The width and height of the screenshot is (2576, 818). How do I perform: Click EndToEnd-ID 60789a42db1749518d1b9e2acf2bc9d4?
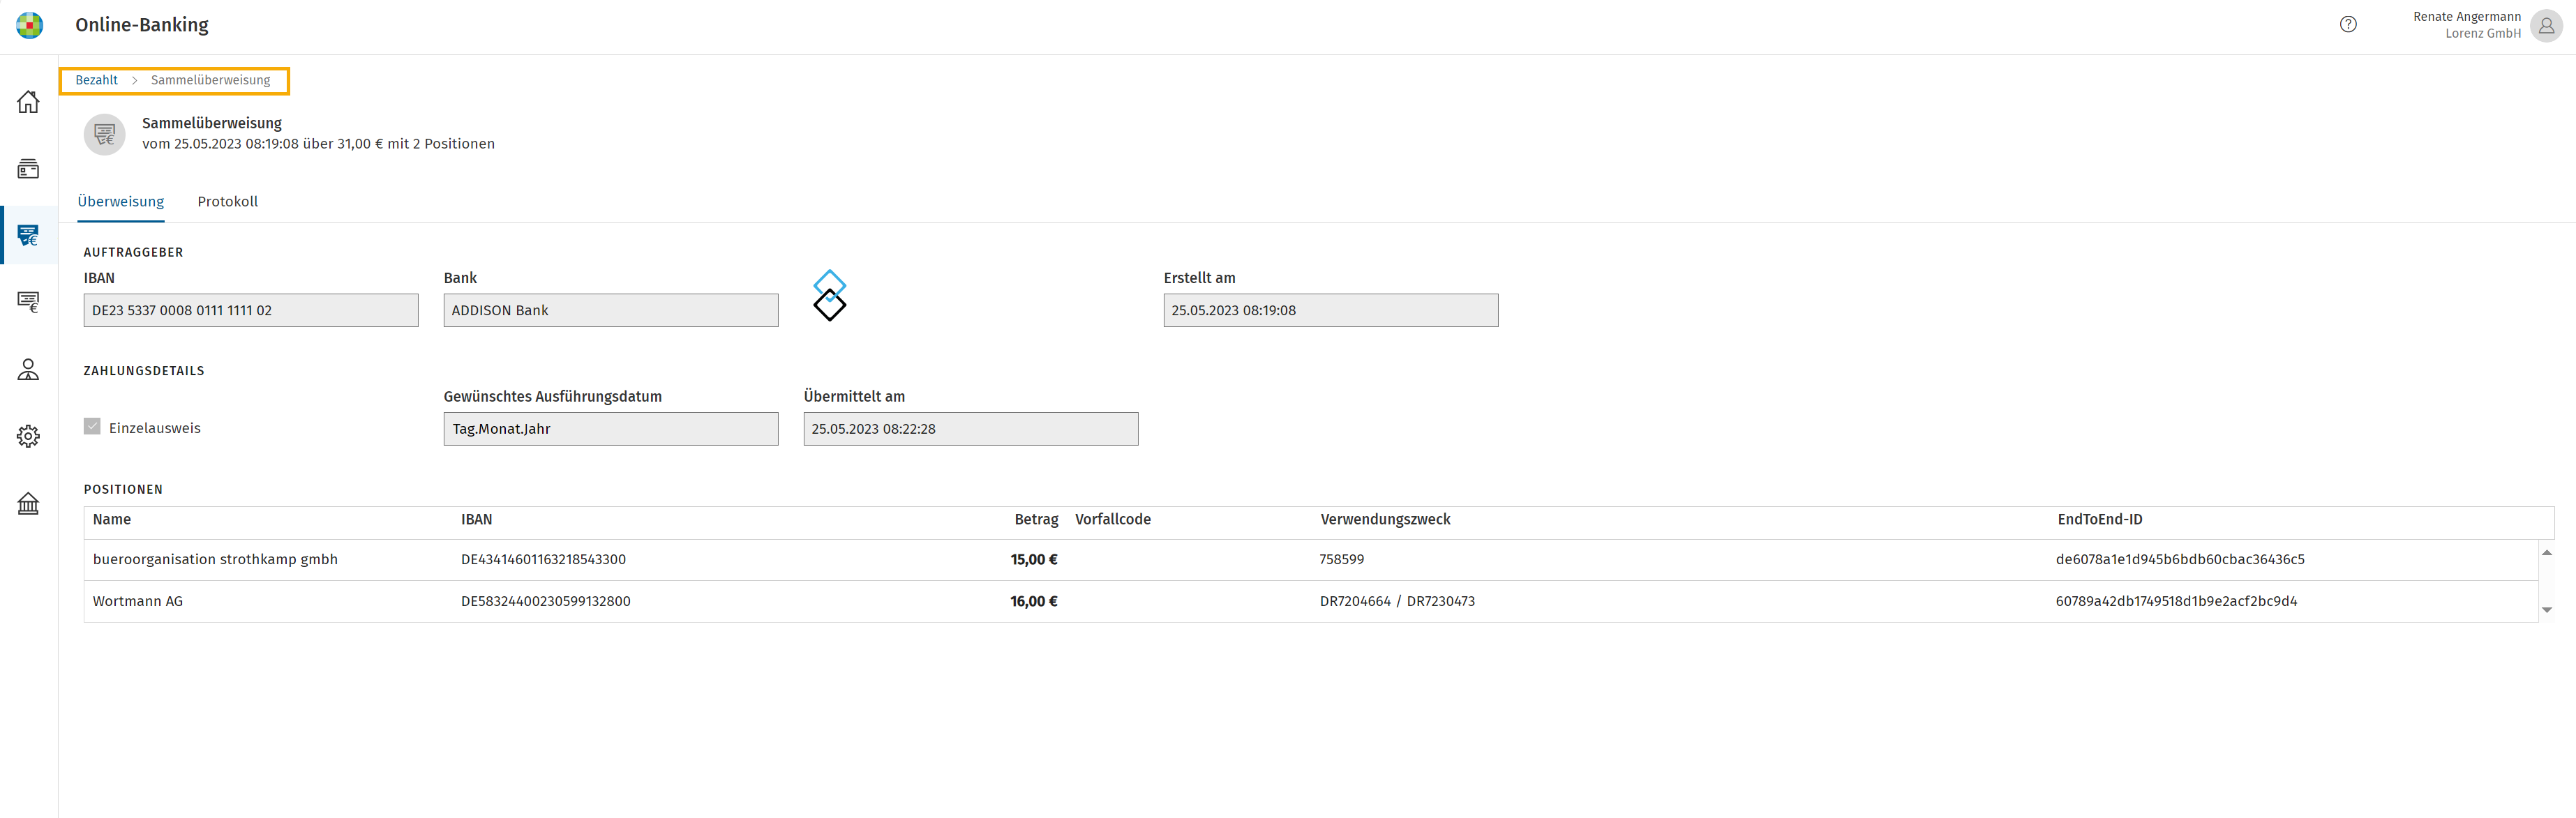pos(2176,602)
